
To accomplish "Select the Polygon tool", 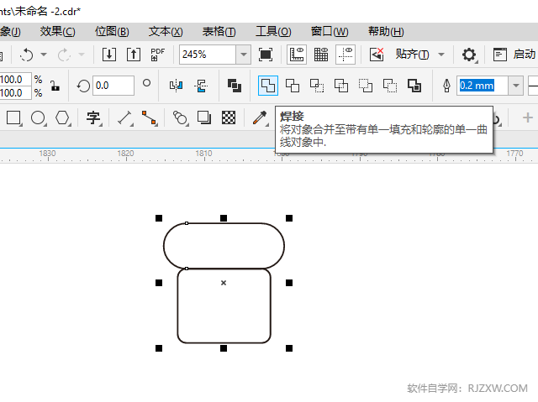I will tap(62, 117).
